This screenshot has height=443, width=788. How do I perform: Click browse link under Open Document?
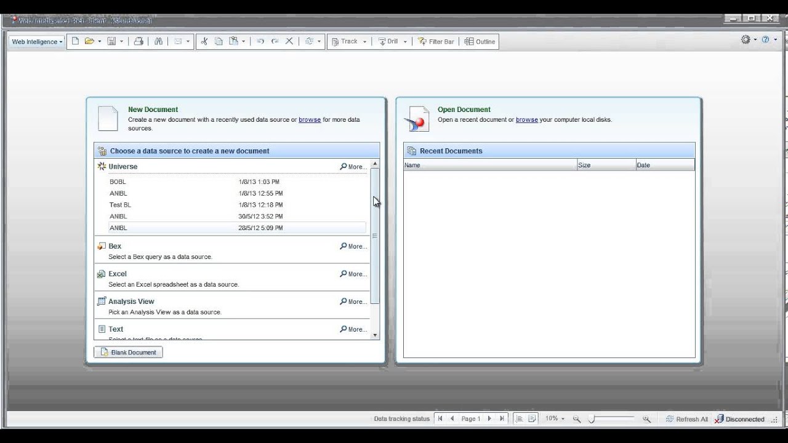click(527, 119)
